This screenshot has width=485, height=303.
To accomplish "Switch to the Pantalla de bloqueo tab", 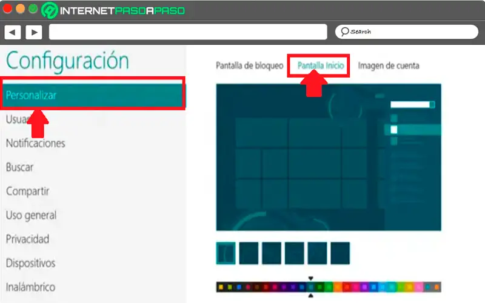I will (x=250, y=65).
